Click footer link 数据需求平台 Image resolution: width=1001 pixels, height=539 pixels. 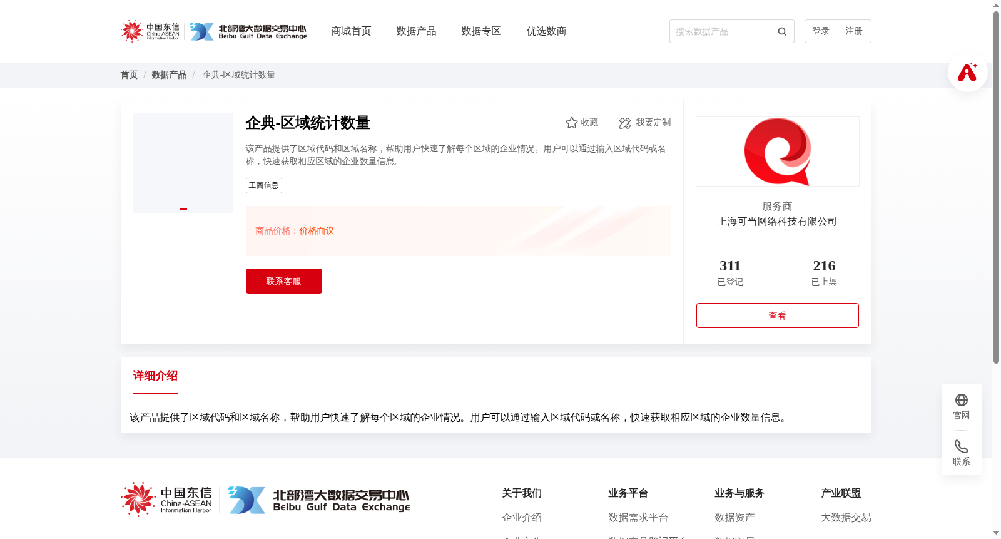638,518
